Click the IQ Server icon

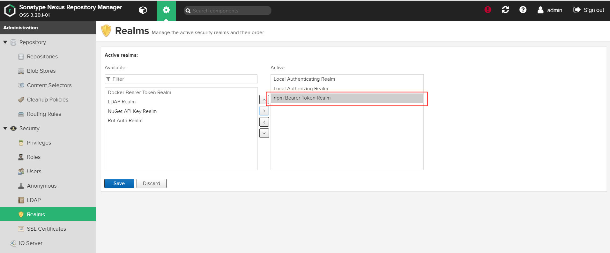pyautogui.click(x=13, y=243)
